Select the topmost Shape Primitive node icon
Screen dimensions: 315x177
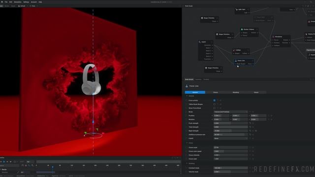[x=202, y=18]
